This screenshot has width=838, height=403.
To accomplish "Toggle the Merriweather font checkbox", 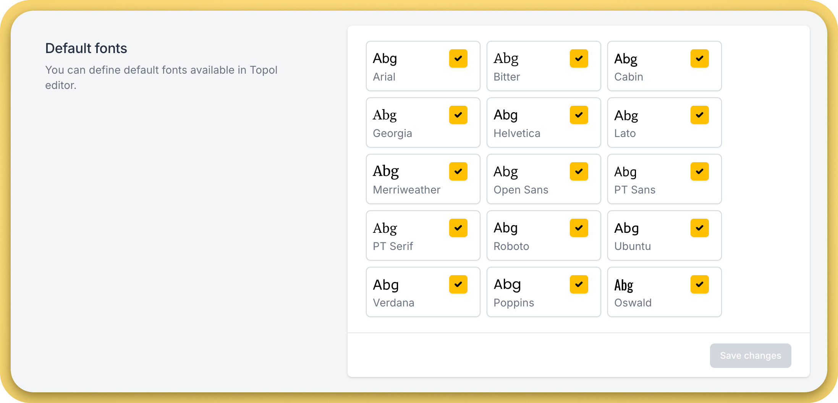I will [458, 171].
